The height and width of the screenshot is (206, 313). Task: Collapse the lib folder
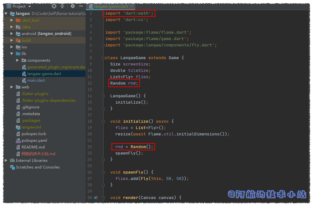coord(12,54)
